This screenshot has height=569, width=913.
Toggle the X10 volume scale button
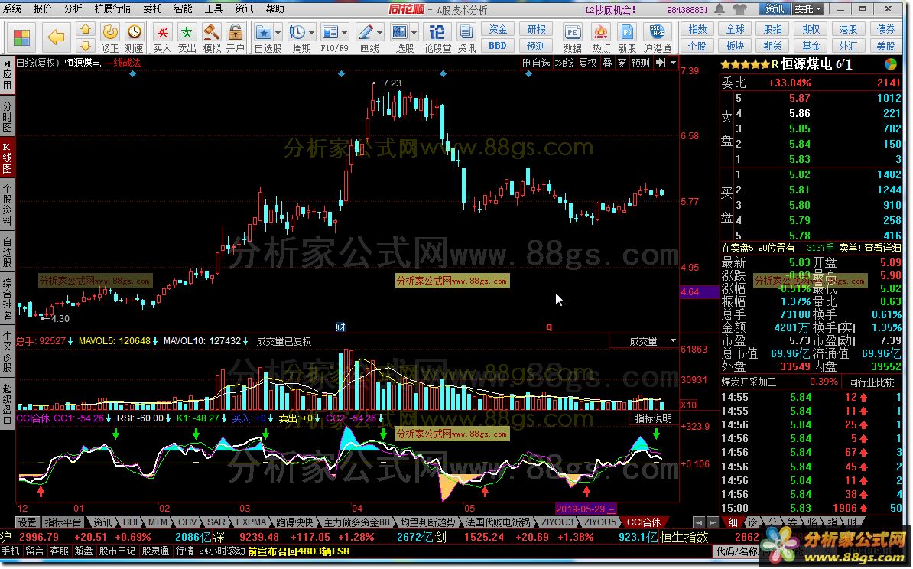689,405
